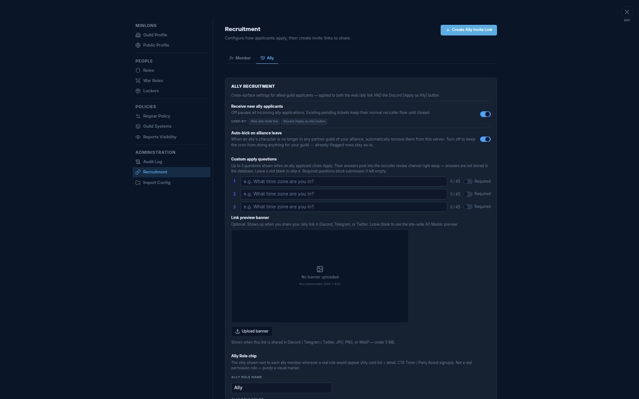Click the War Roles crossed swords icon
The width and height of the screenshot is (639, 399).
pos(138,81)
